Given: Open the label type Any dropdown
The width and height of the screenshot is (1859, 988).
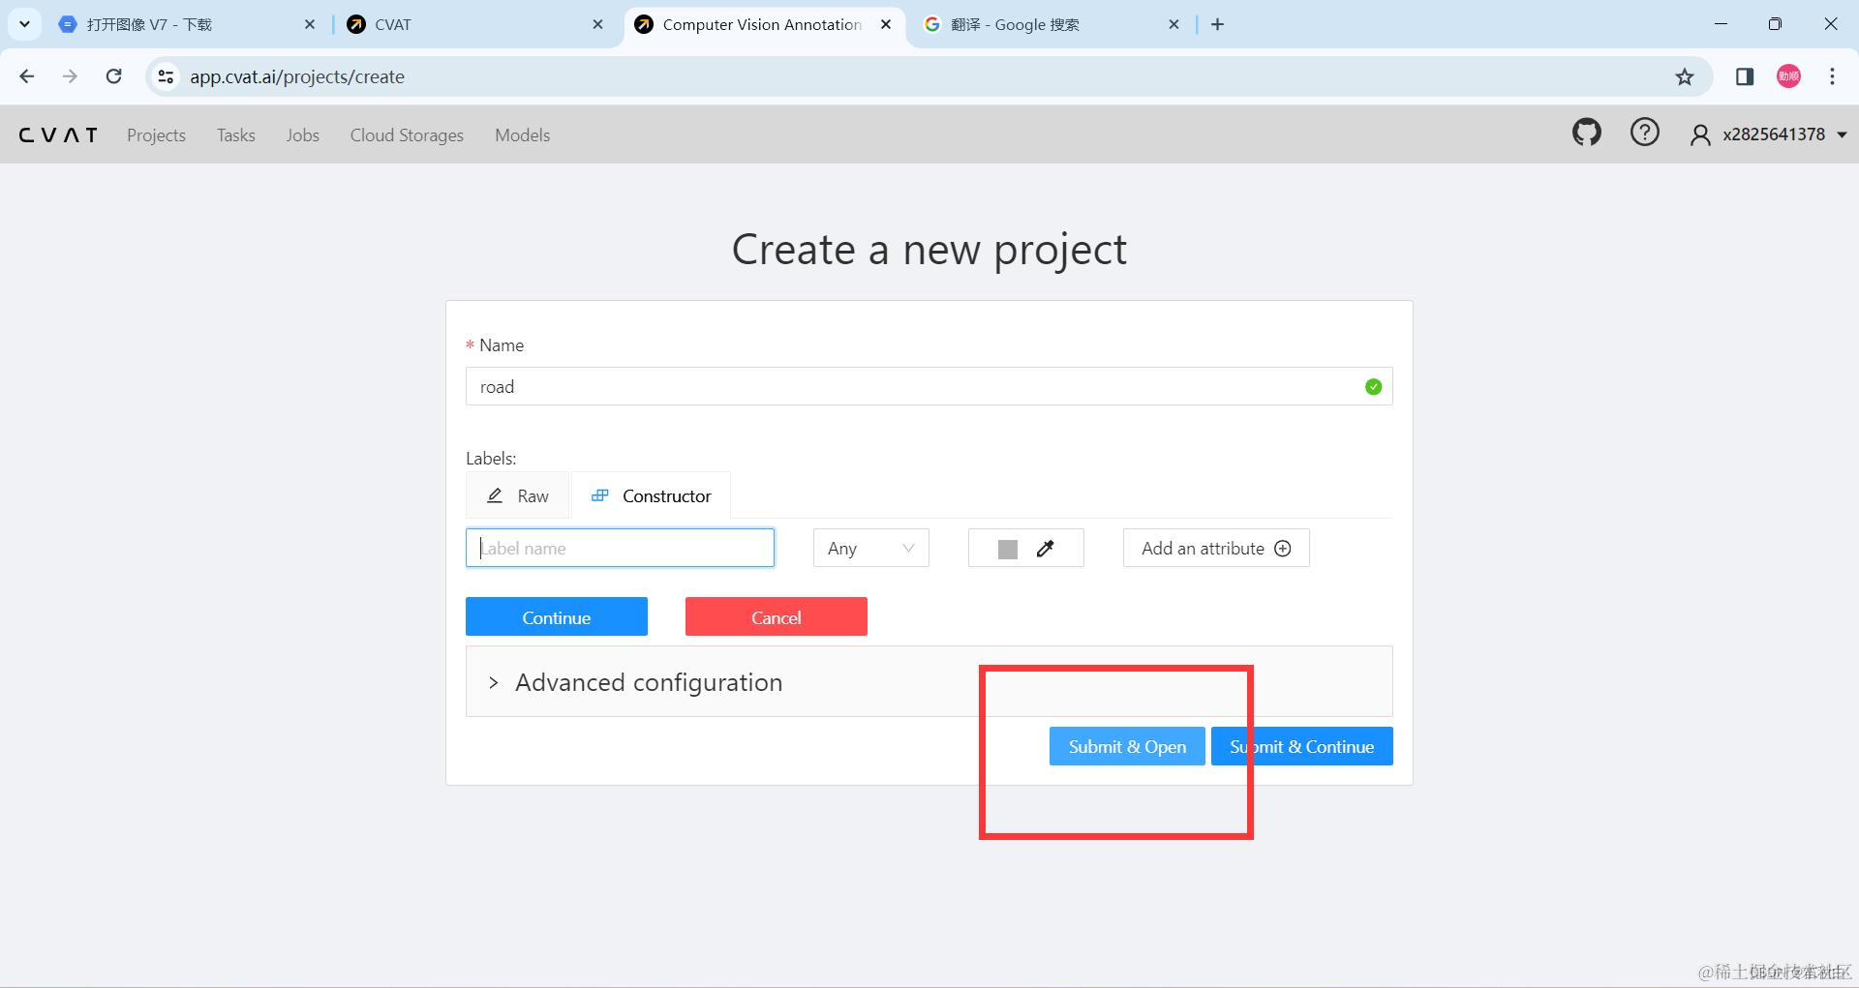Looking at the screenshot, I should click(x=870, y=548).
